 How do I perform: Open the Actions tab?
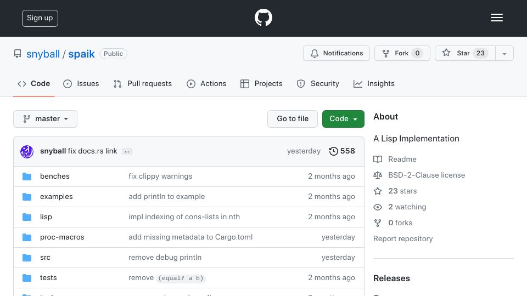(x=206, y=83)
